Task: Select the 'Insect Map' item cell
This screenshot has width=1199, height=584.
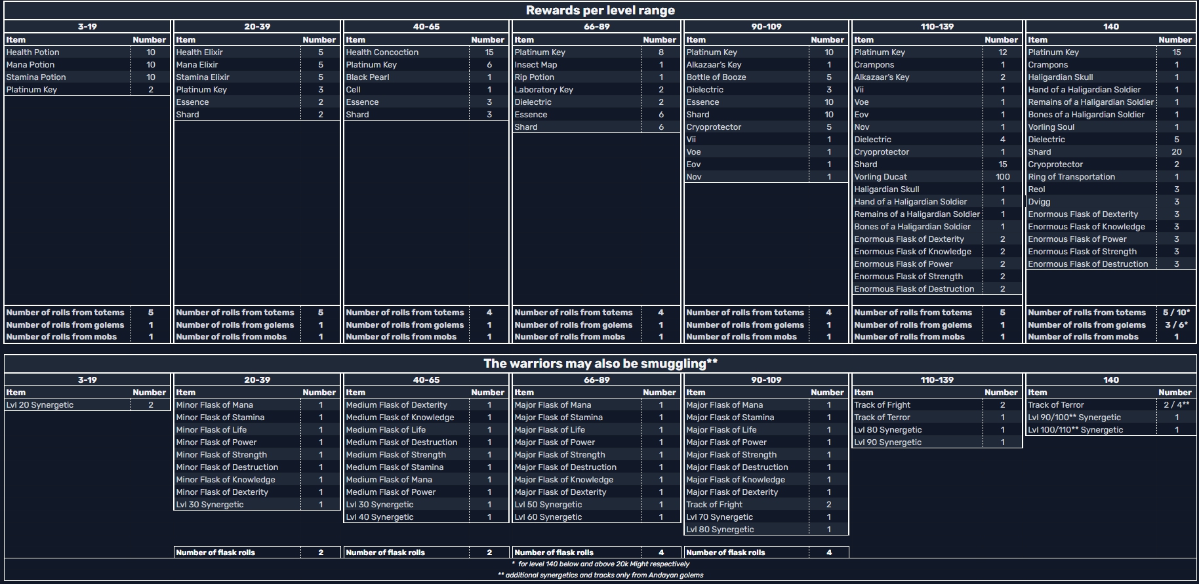Action: pyautogui.click(x=577, y=65)
